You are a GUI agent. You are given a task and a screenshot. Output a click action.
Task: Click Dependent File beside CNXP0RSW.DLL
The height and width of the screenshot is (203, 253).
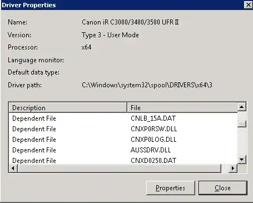(34, 129)
